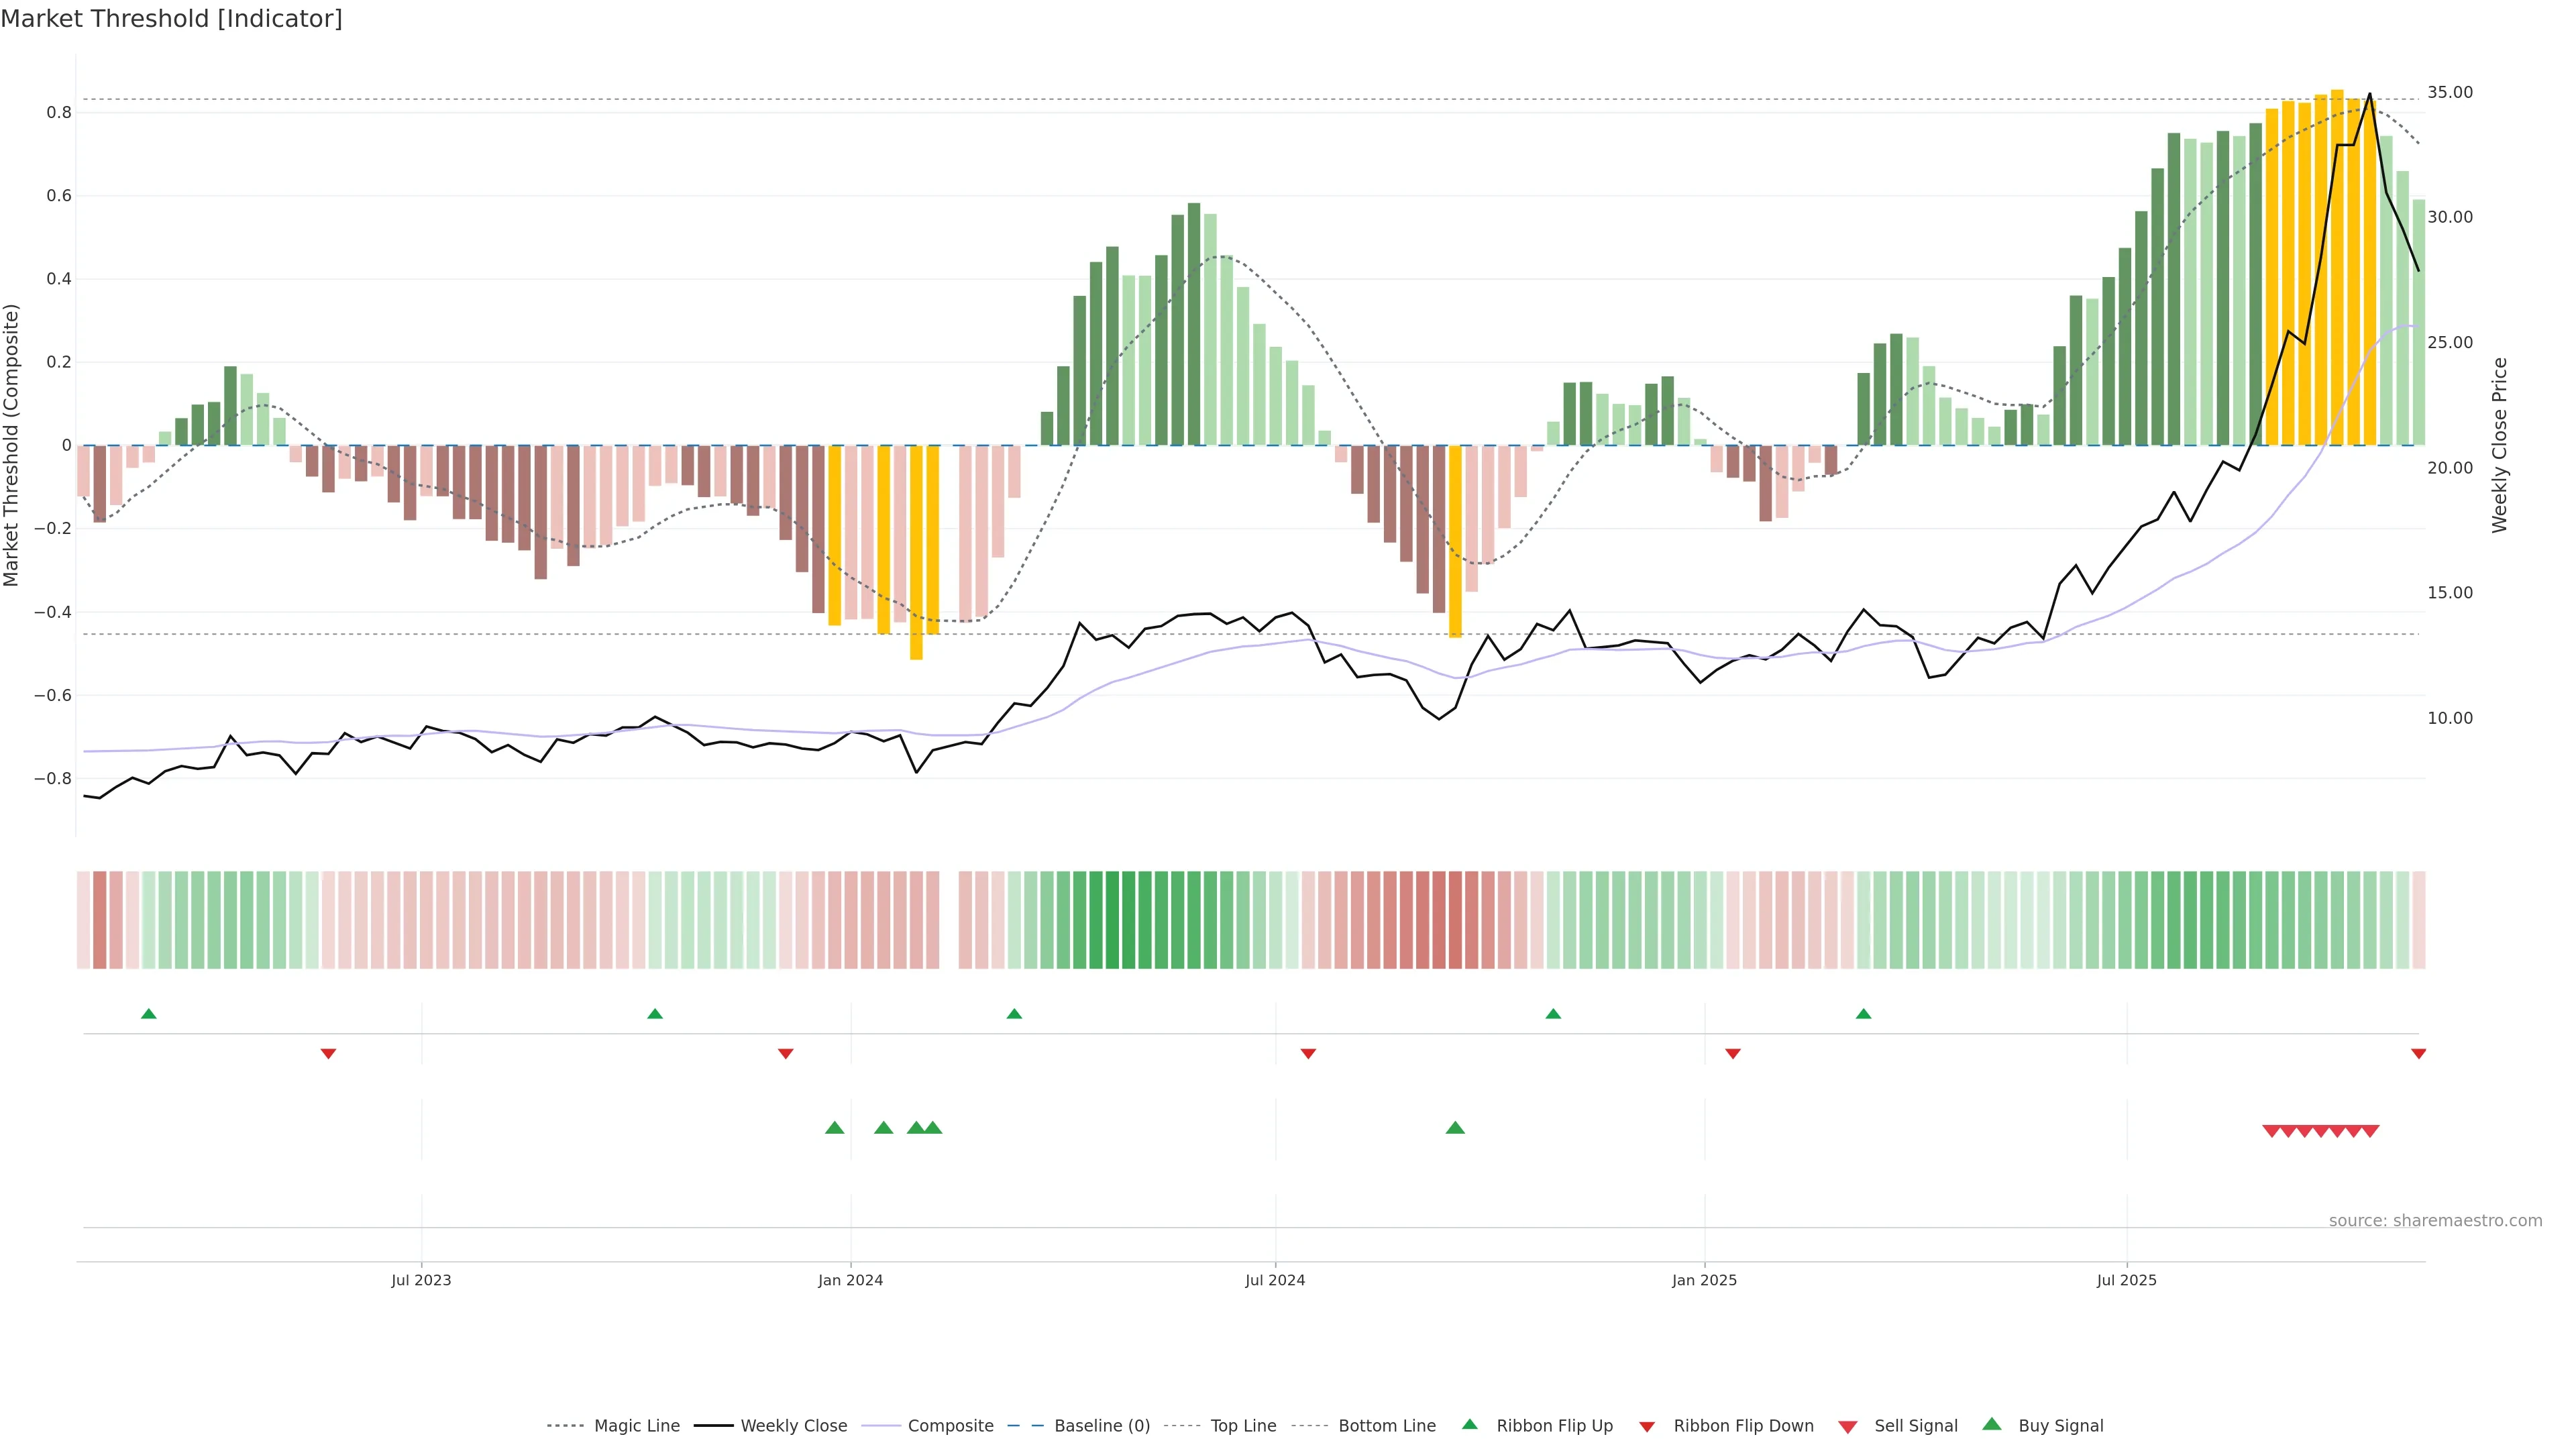Click the Ribbon Flip Down legend triangle

1647,1427
